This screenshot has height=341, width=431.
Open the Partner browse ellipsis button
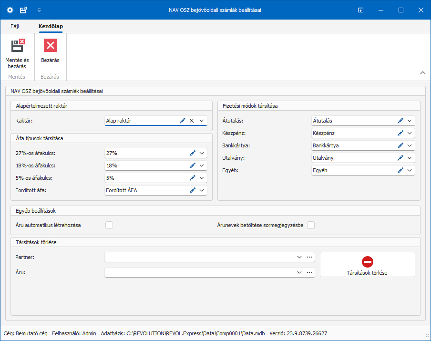click(309, 257)
